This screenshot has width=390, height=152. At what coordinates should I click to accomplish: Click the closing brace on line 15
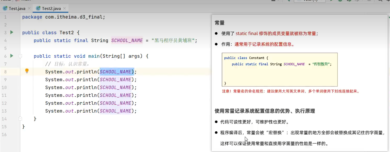tap(24, 127)
